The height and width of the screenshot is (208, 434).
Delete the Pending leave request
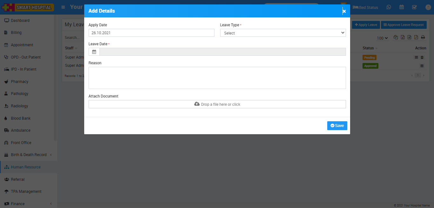[422, 57]
